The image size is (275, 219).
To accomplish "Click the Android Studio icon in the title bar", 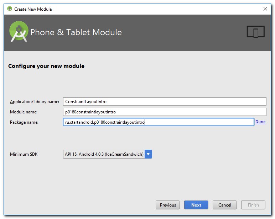I will [x=10, y=9].
